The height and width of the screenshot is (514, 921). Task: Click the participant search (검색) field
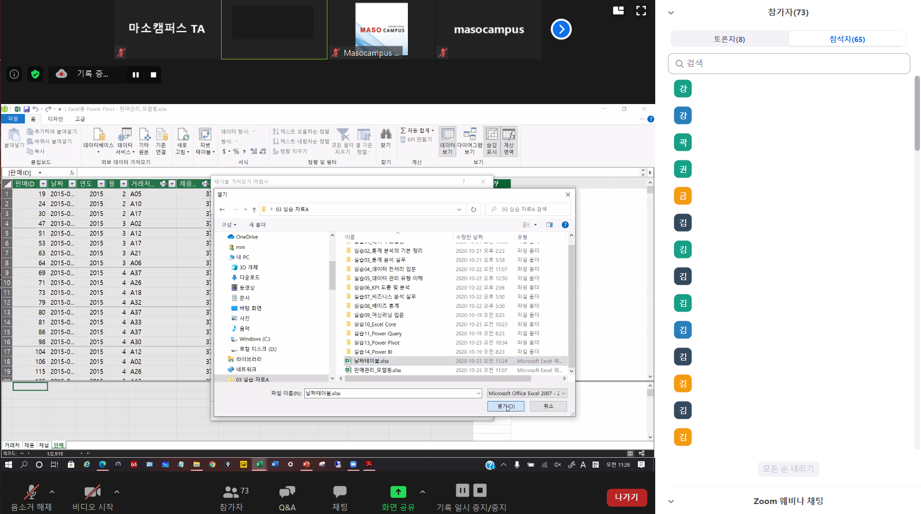(x=789, y=64)
